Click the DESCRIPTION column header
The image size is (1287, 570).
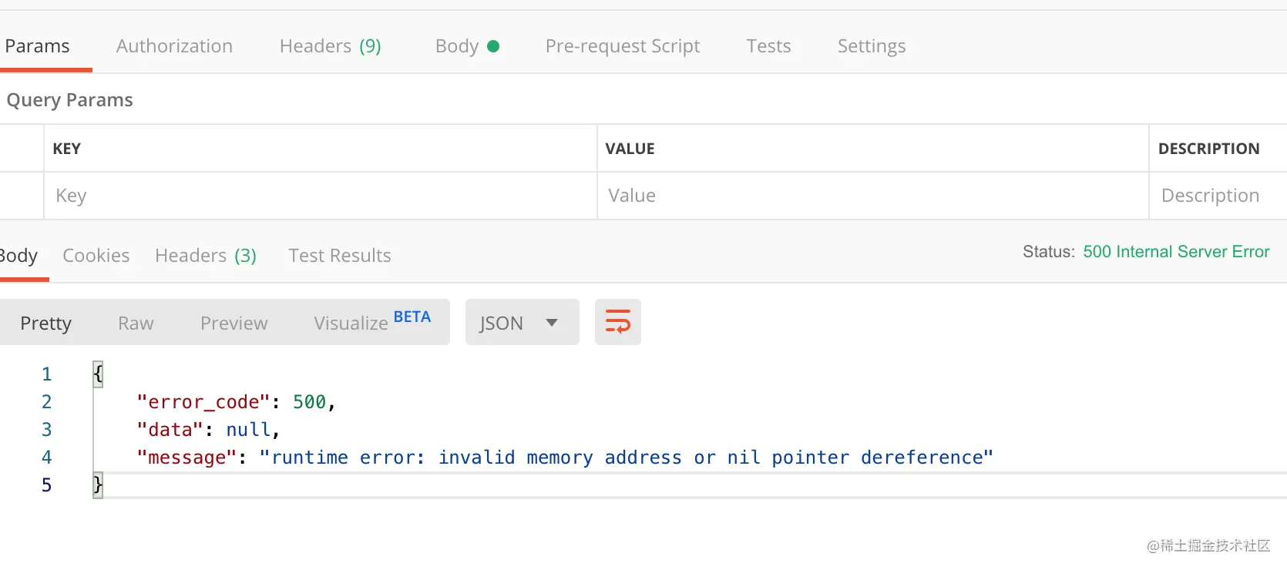[x=1208, y=149]
